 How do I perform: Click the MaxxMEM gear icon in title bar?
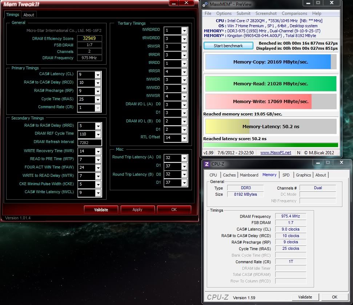tap(205, 4)
